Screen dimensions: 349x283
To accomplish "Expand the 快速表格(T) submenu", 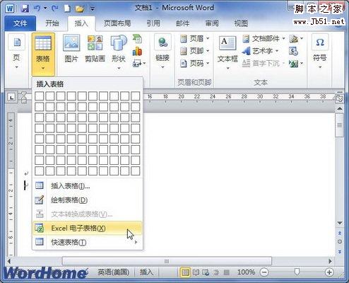I will (87, 242).
